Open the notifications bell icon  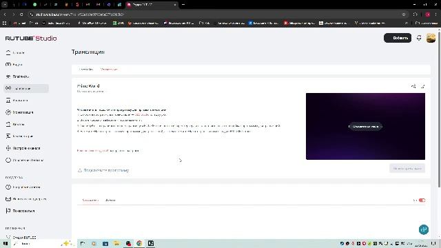(419, 38)
